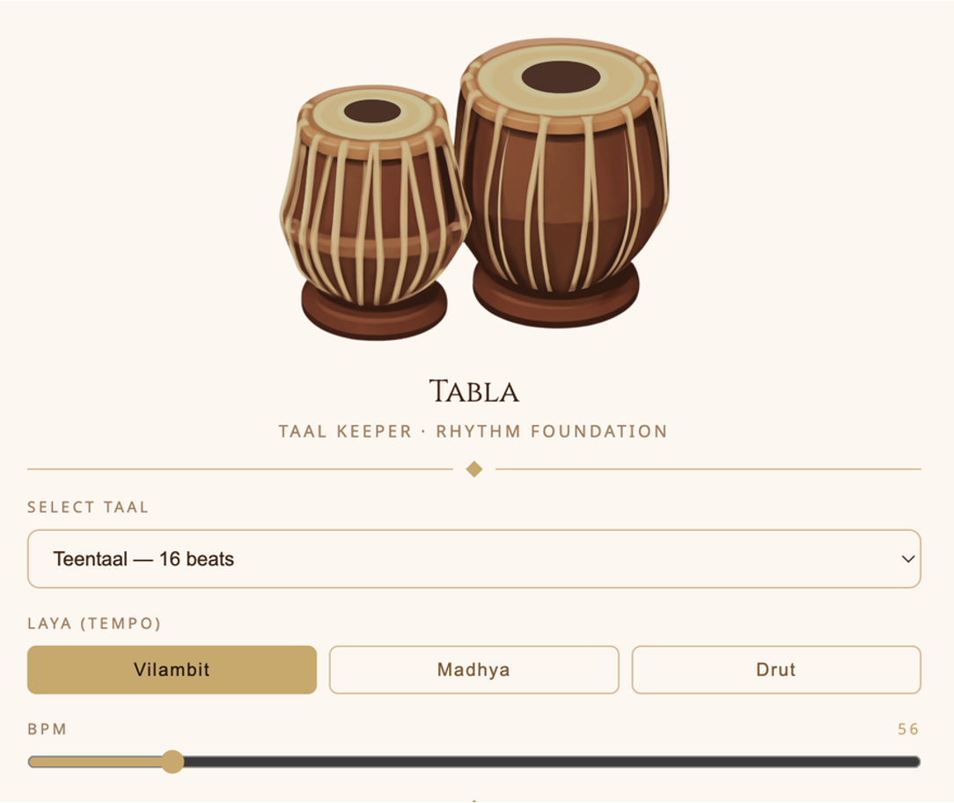Click the black syahi spot on large drum
This screenshot has height=803, width=954.
(561, 78)
